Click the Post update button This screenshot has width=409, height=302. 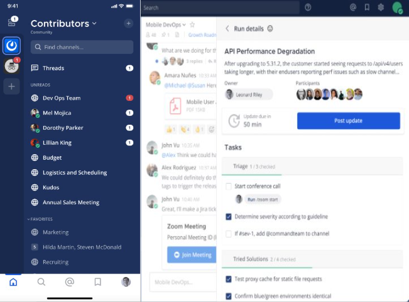349,121
